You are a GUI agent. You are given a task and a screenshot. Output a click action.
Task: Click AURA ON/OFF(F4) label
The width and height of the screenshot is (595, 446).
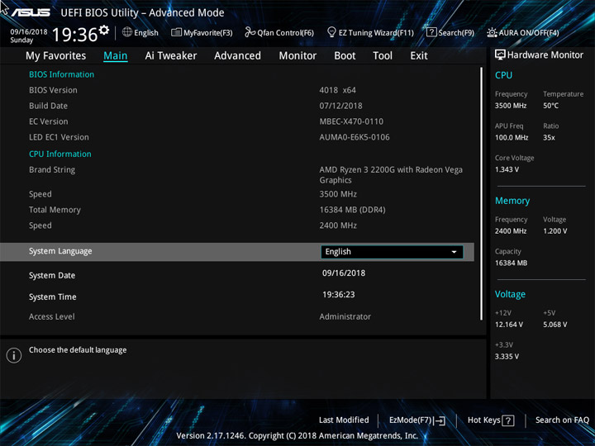529,32
